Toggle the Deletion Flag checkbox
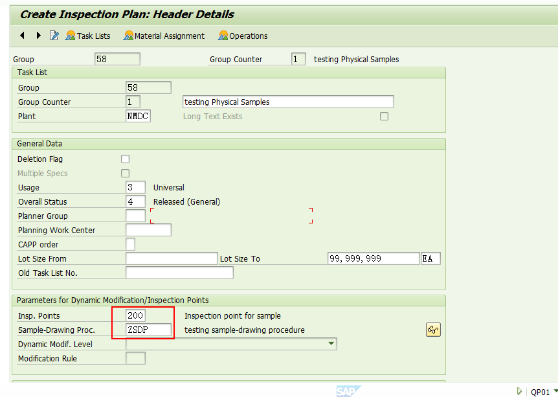Image resolution: width=558 pixels, height=397 pixels. pos(126,159)
